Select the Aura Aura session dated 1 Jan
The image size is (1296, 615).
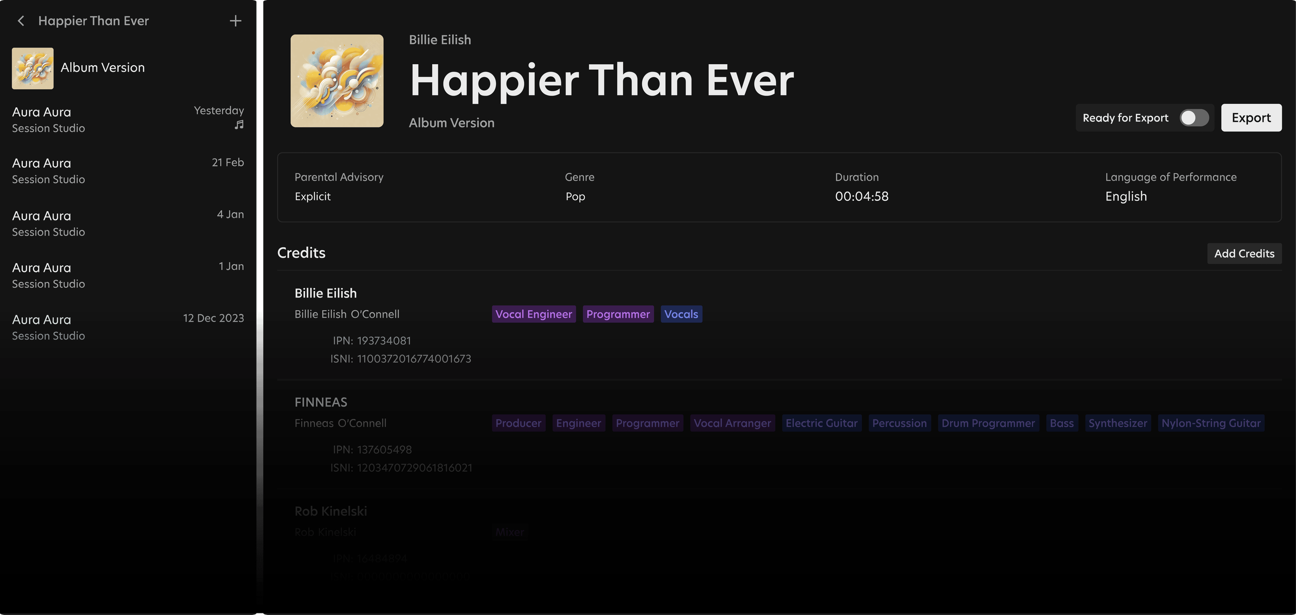point(128,275)
